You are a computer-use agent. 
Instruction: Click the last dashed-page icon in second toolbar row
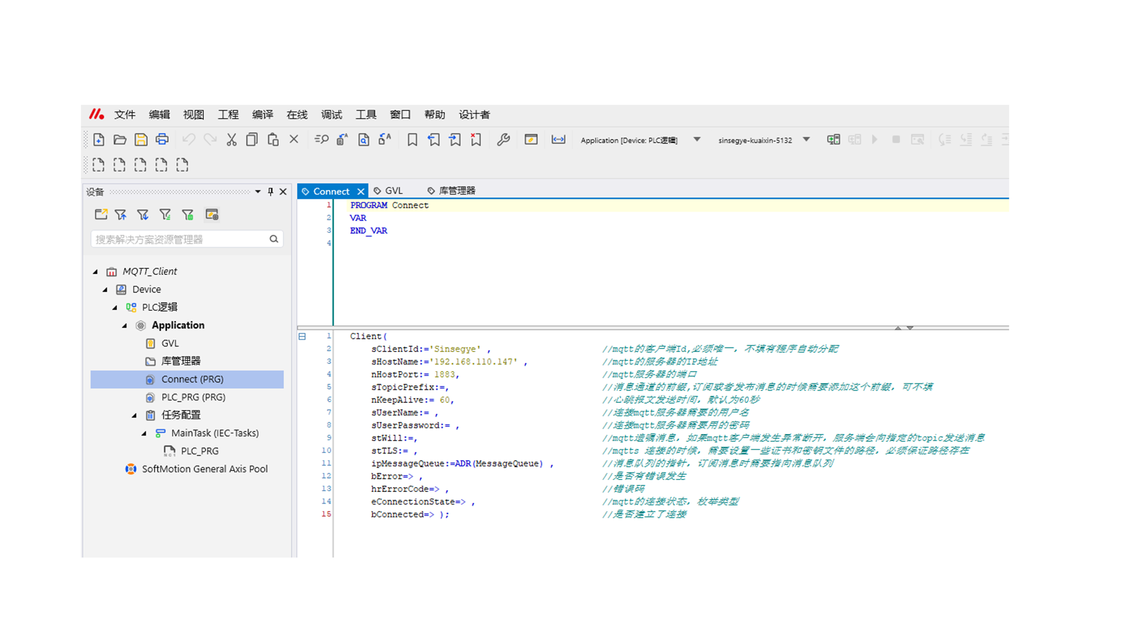(182, 165)
